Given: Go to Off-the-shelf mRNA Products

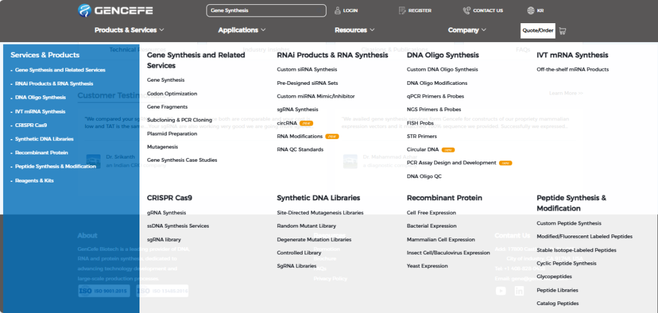Looking at the screenshot, I should pos(573,70).
